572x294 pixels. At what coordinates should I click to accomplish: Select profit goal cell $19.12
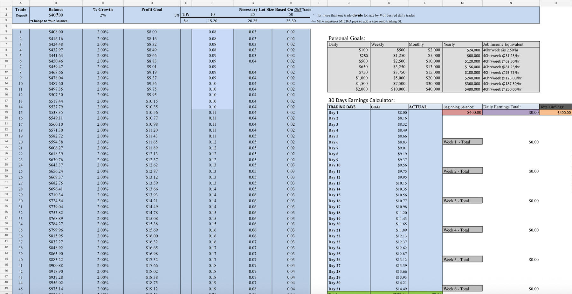(x=152, y=289)
